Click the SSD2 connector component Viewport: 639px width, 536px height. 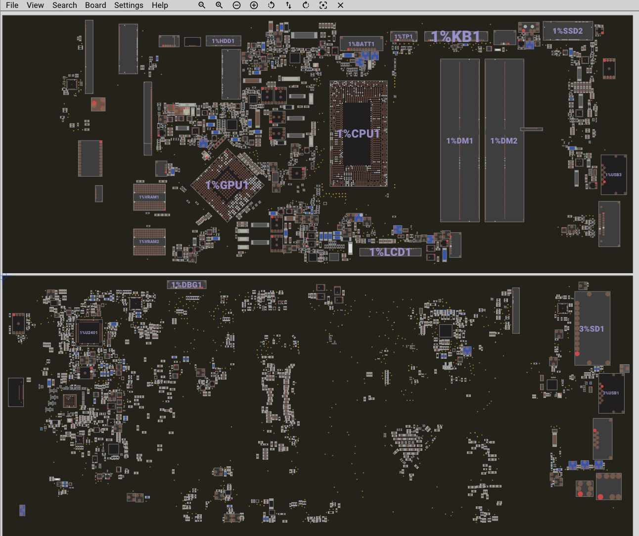click(x=567, y=31)
